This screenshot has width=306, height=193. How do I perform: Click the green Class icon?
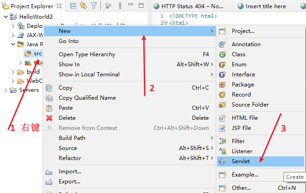(222, 54)
